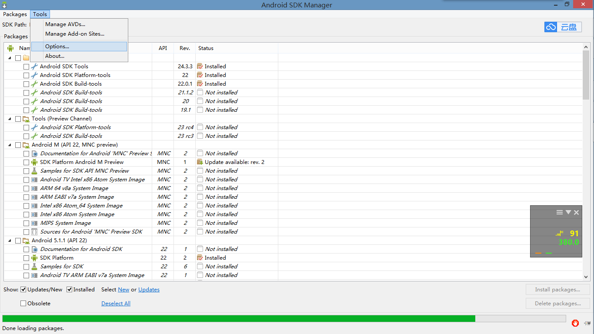The image size is (594, 334).
Task: Click the packages list vertical scrollbar thumb
Action: pyautogui.click(x=586, y=75)
